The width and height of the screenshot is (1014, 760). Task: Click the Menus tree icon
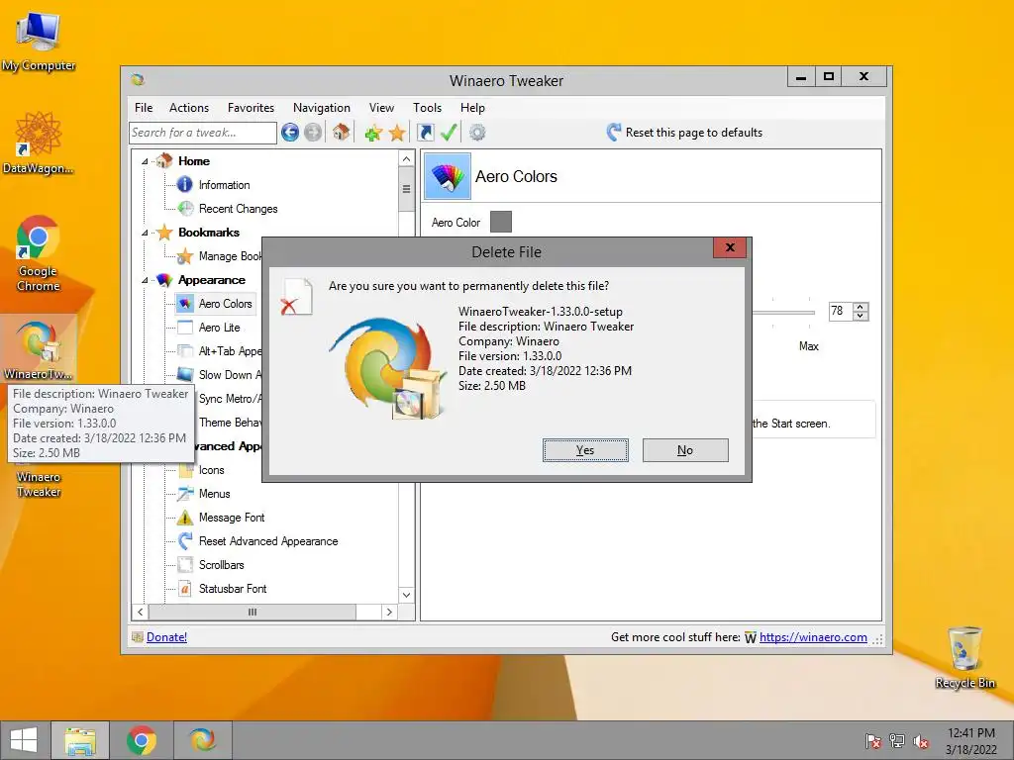(x=185, y=494)
